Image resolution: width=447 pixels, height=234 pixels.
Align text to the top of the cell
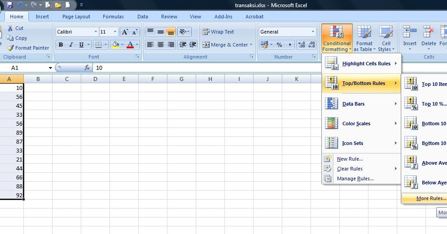(150, 32)
